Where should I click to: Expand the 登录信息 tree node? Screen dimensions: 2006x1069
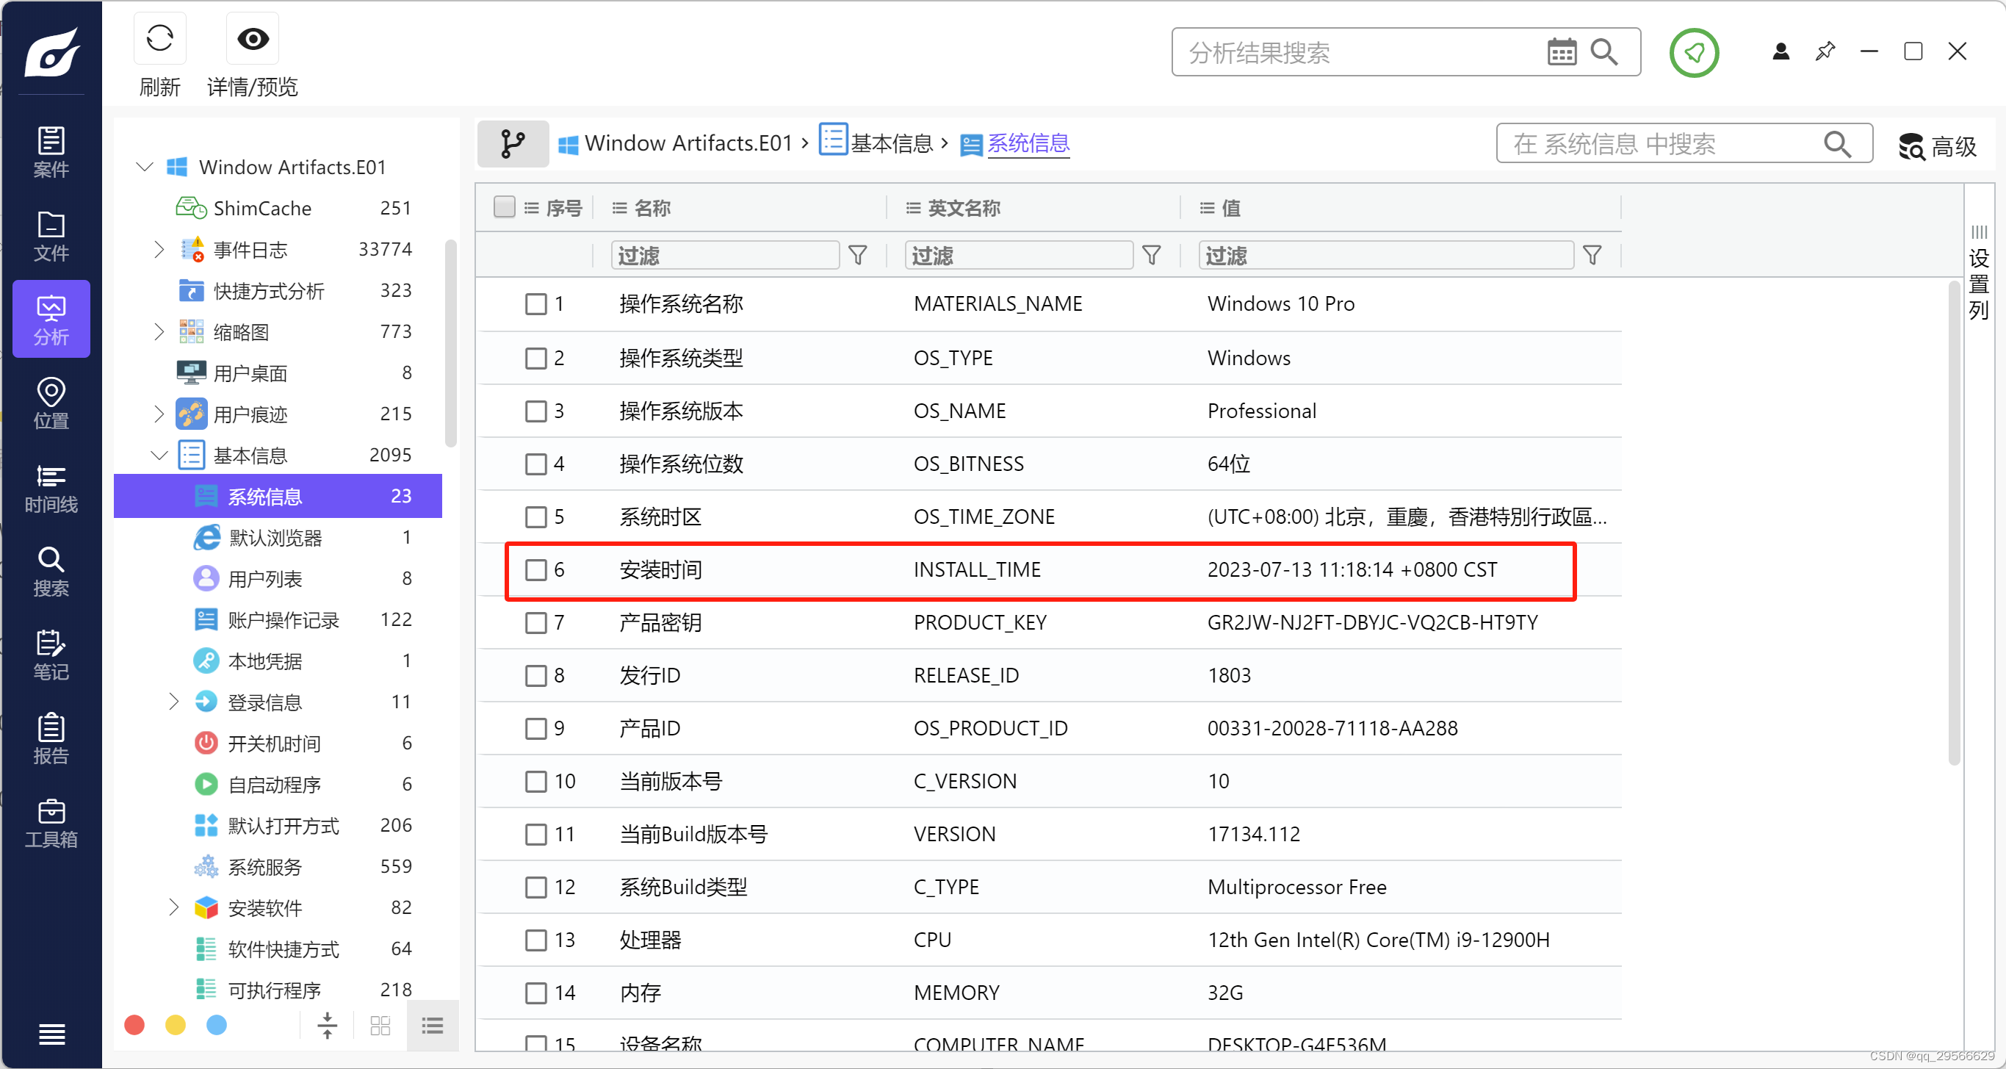tap(174, 702)
